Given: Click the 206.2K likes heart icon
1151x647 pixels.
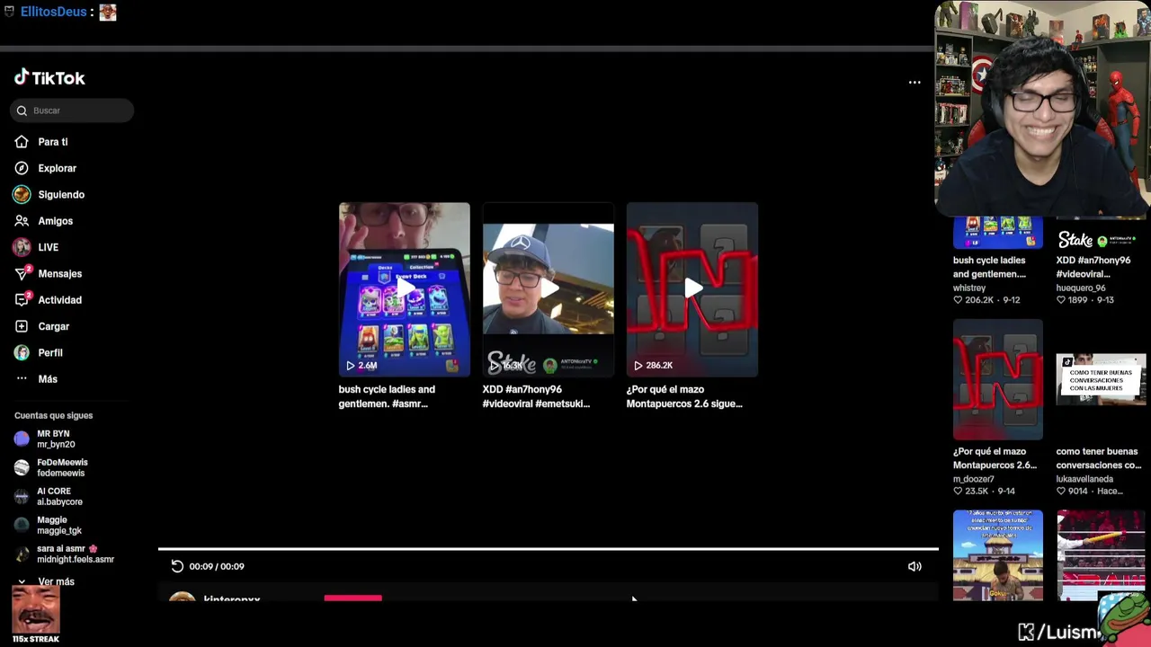Looking at the screenshot, I should 959,300.
